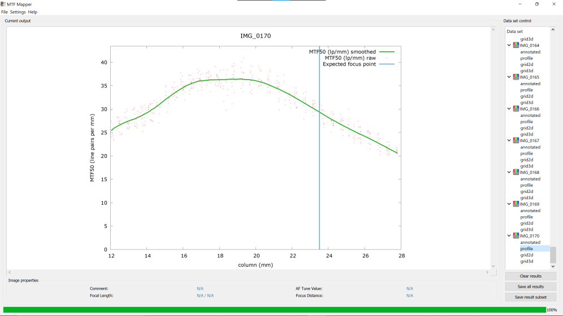Image resolution: width=563 pixels, height=316 pixels.
Task: Collapse the IMG_0166 tree node
Action: [x=509, y=108]
